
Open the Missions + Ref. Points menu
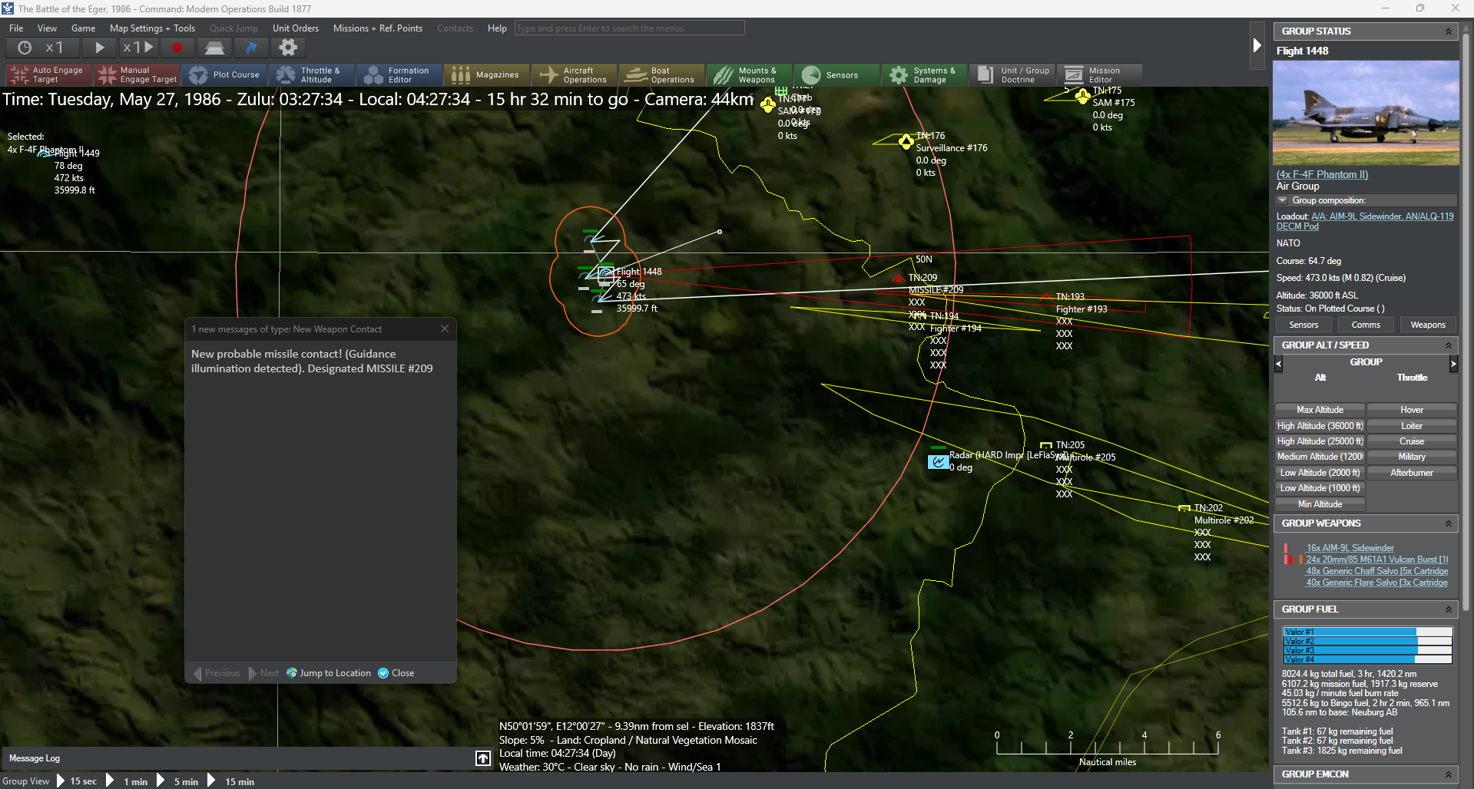pos(377,28)
